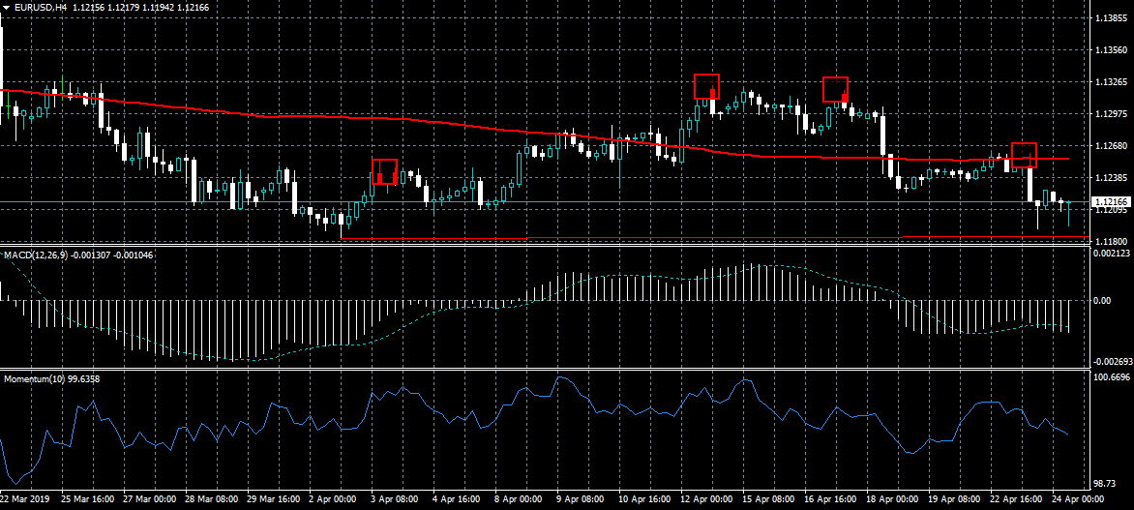
Task: Click the 24 Apr 00:00 time label
Action: (x=1078, y=500)
